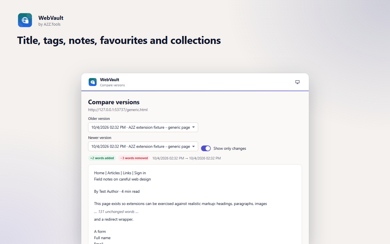Click 'by A2Z.Tools' under the WebVault title
390x244 pixels.
coord(49,24)
